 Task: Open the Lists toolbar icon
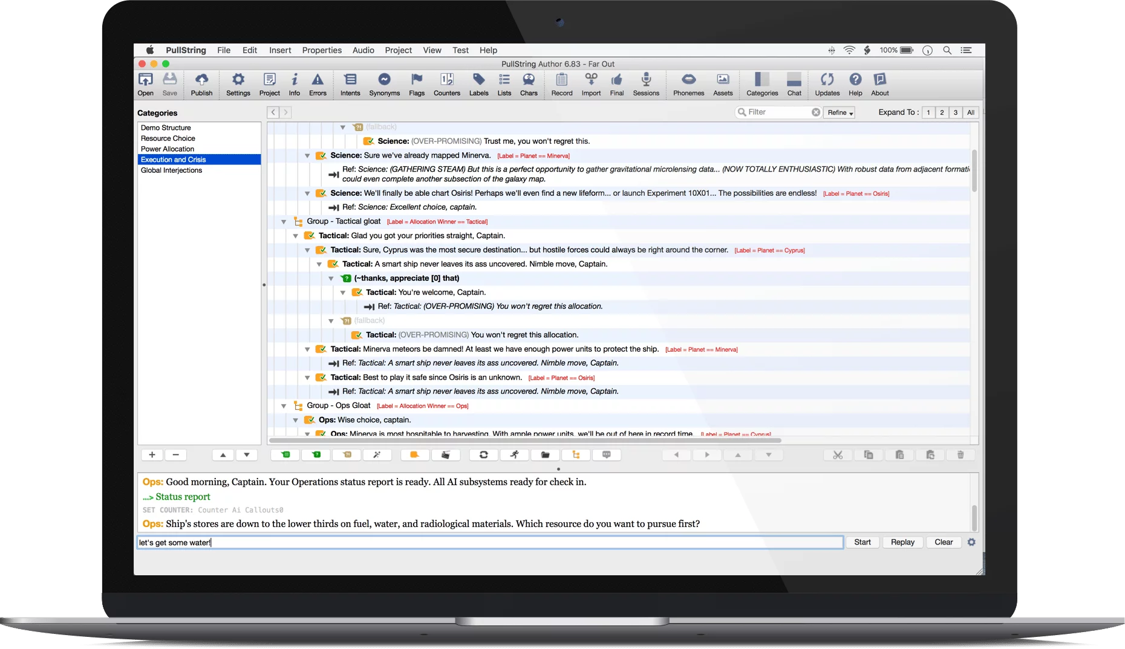tap(504, 84)
